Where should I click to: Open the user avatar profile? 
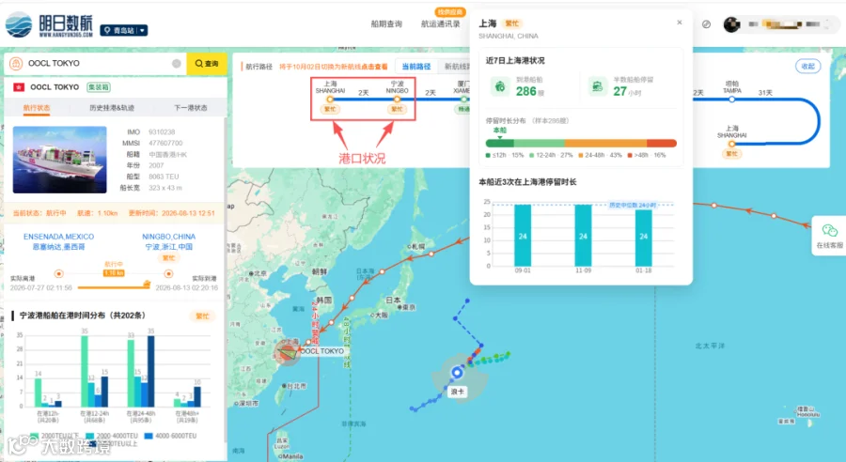pos(731,24)
